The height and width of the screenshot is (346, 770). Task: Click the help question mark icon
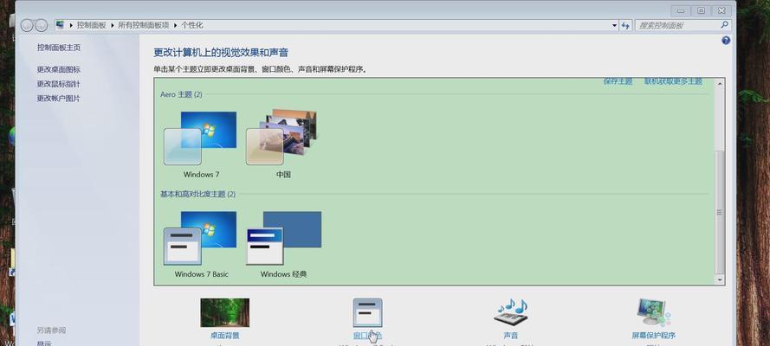coord(726,41)
